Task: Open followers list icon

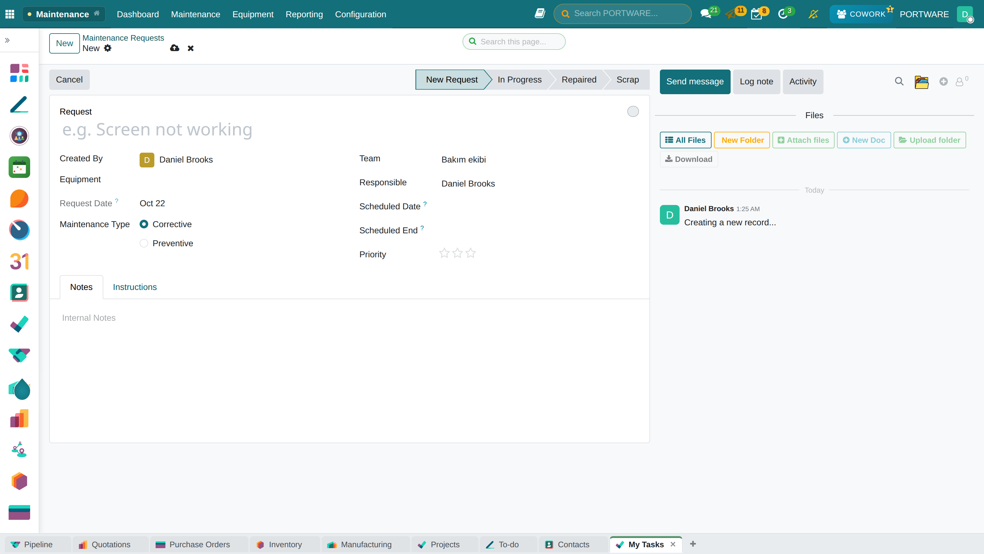Action: 959,82
